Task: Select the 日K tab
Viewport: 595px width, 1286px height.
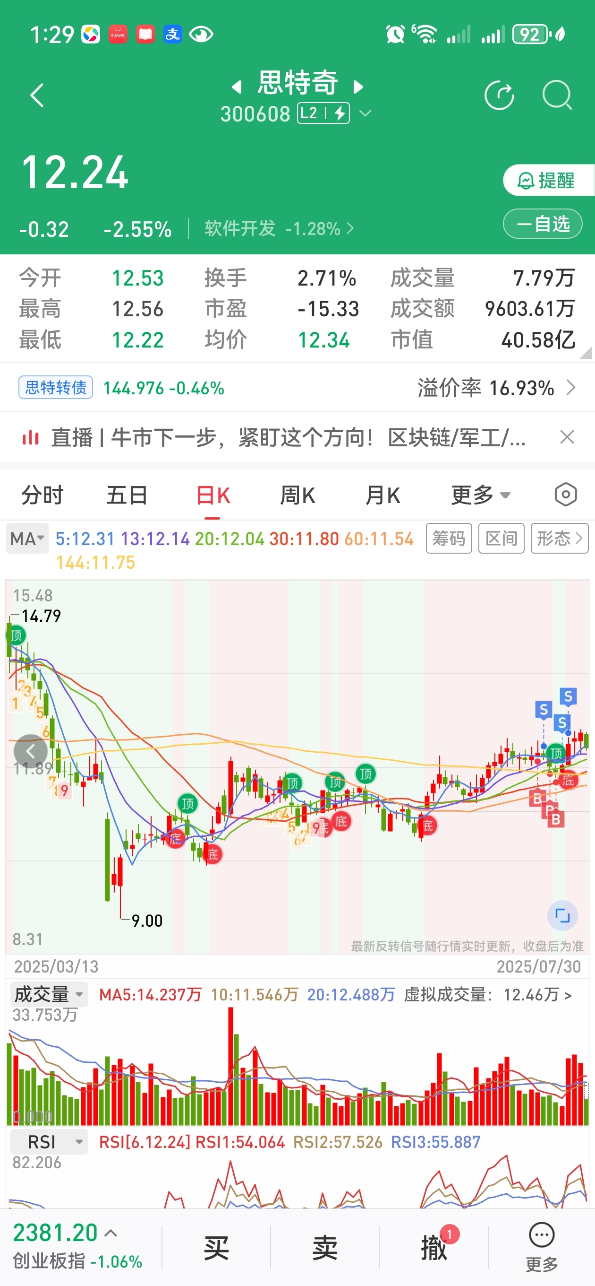Action: pyautogui.click(x=213, y=496)
